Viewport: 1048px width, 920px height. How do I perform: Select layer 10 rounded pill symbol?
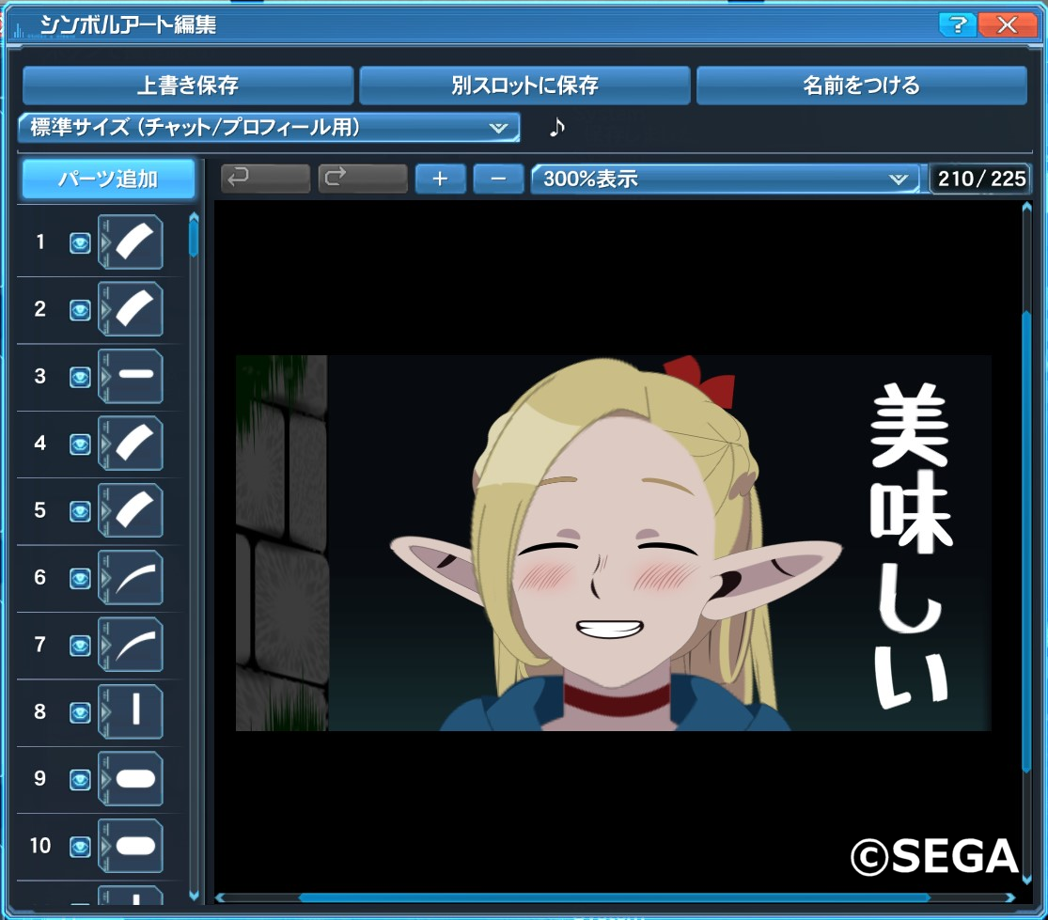131,846
